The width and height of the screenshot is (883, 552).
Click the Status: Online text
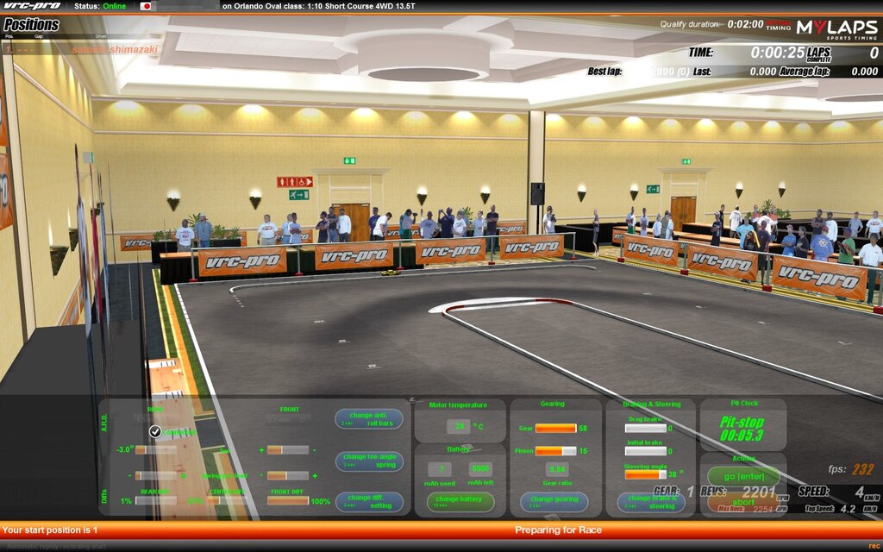pyautogui.click(x=100, y=6)
